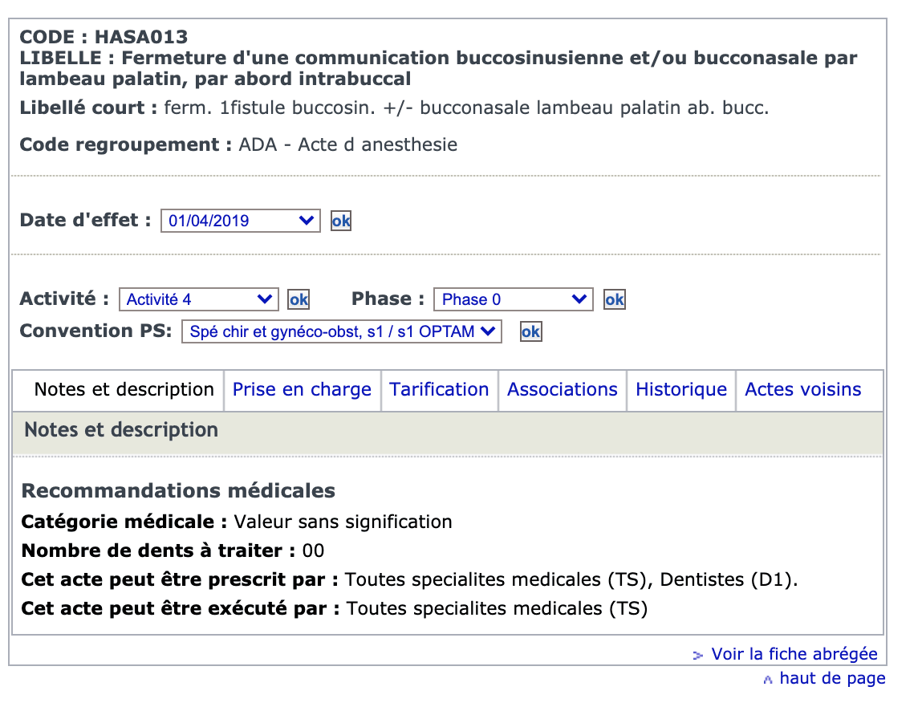Click the CODE : HASA013 heading text
Viewport: 918px width, 711px height.
pos(104,37)
